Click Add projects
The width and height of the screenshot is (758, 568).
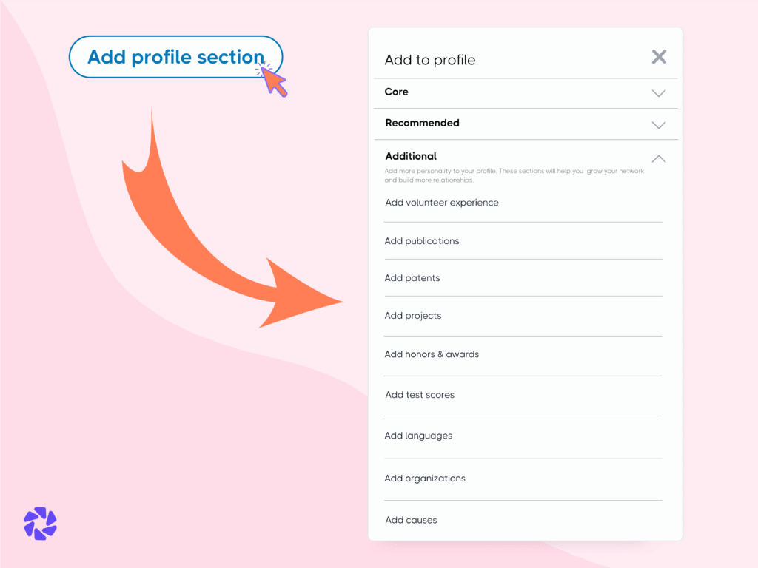[x=413, y=315]
